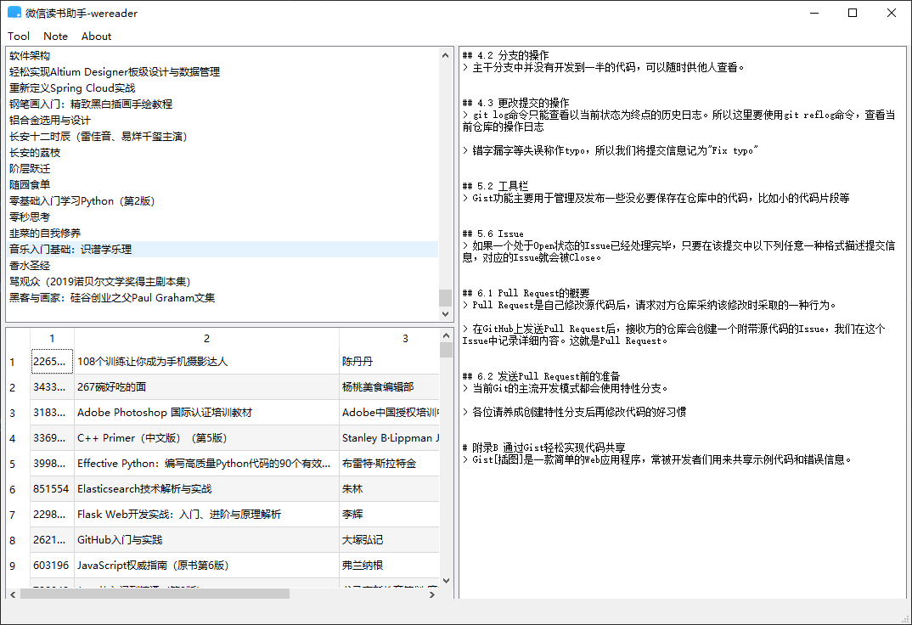Click cell Elasticsearch技术解析与实战
Image resolution: width=912 pixels, height=625 pixels.
click(206, 489)
